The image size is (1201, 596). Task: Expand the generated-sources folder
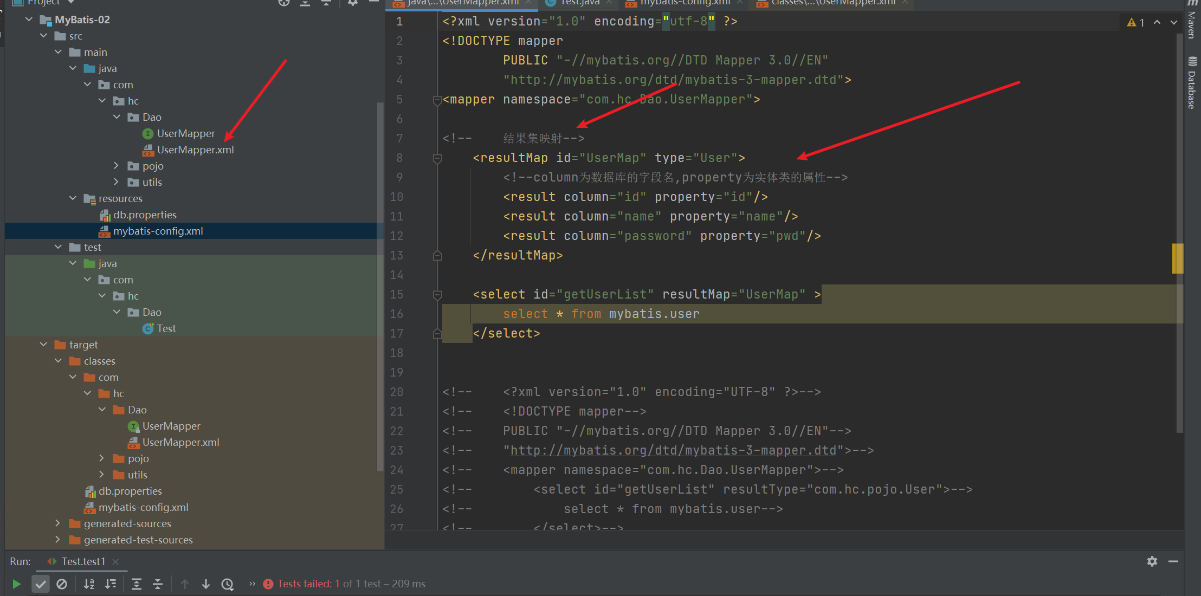click(58, 523)
